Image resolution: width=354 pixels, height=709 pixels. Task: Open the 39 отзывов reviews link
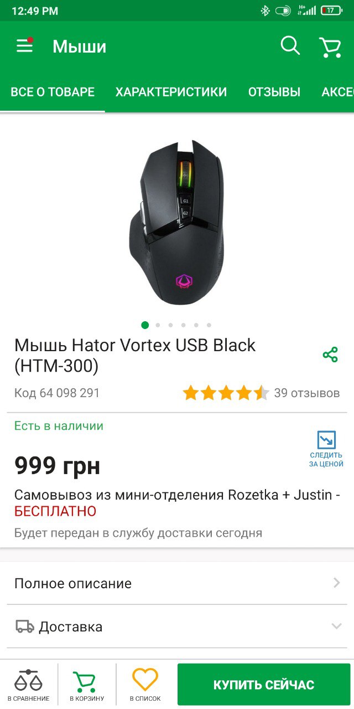pos(307,393)
